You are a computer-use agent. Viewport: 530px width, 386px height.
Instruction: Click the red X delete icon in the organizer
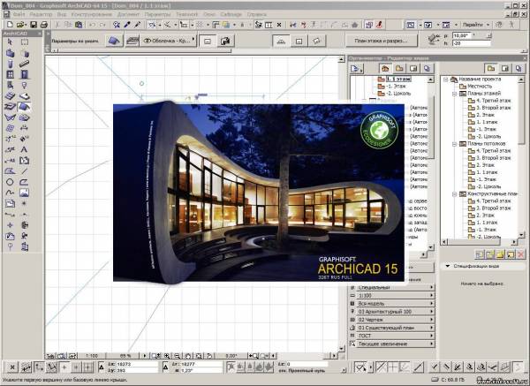pyautogui.click(x=521, y=254)
